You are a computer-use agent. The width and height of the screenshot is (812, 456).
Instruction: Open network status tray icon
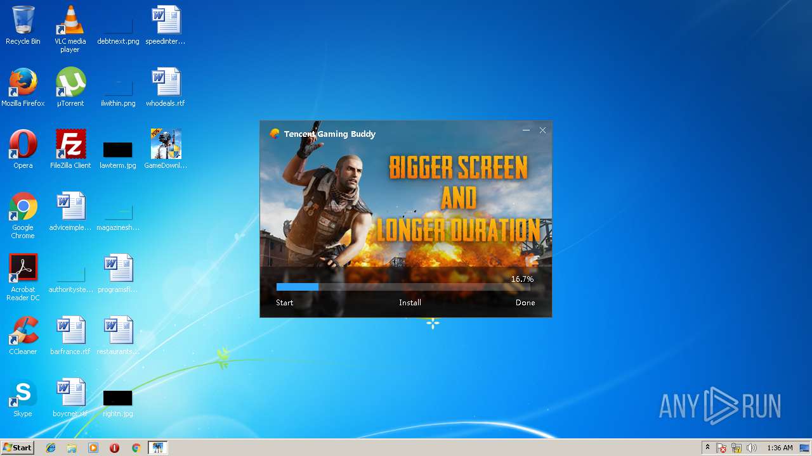tap(737, 448)
